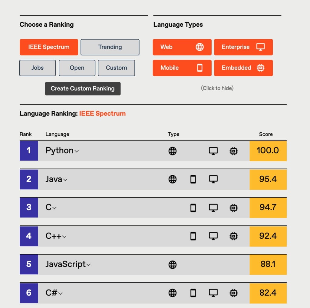
Task: Switch to the Trending ranking
Action: tap(110, 47)
